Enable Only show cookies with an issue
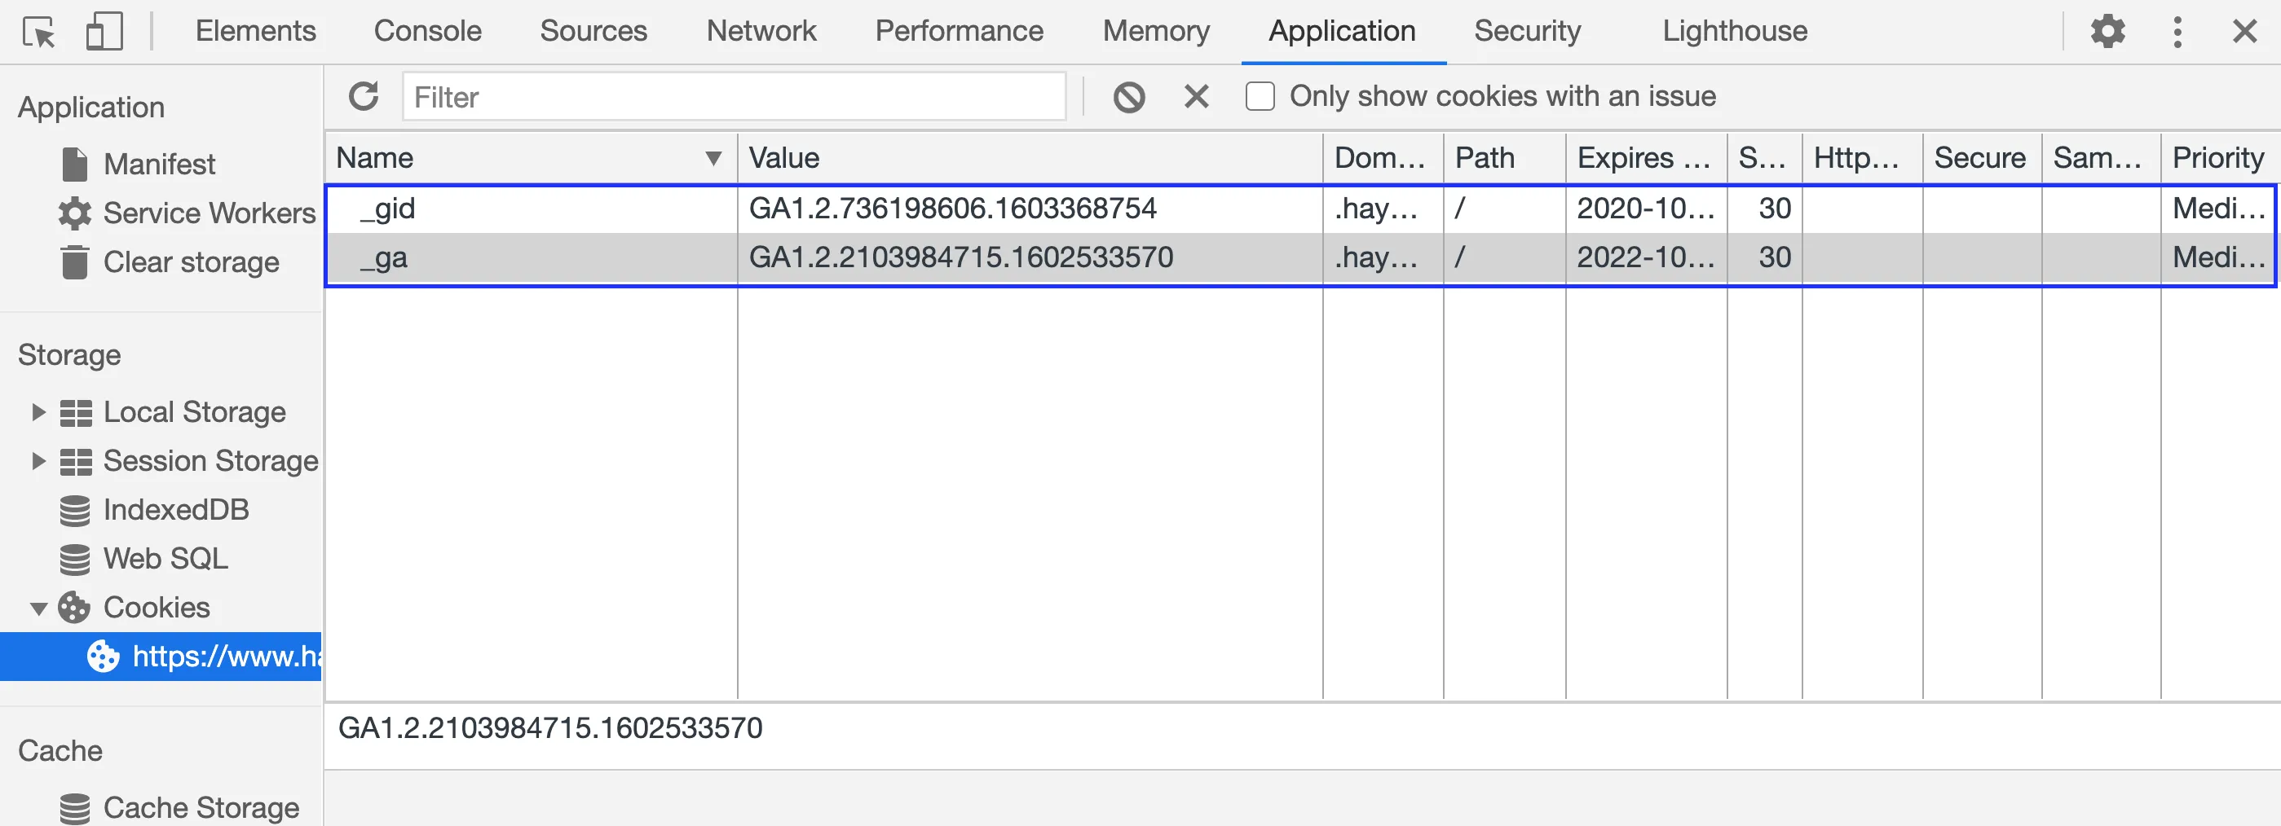 [x=1260, y=95]
